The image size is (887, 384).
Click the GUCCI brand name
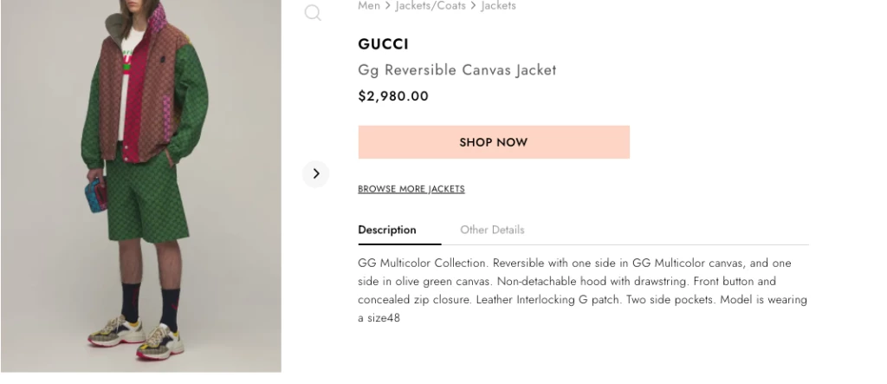[383, 44]
